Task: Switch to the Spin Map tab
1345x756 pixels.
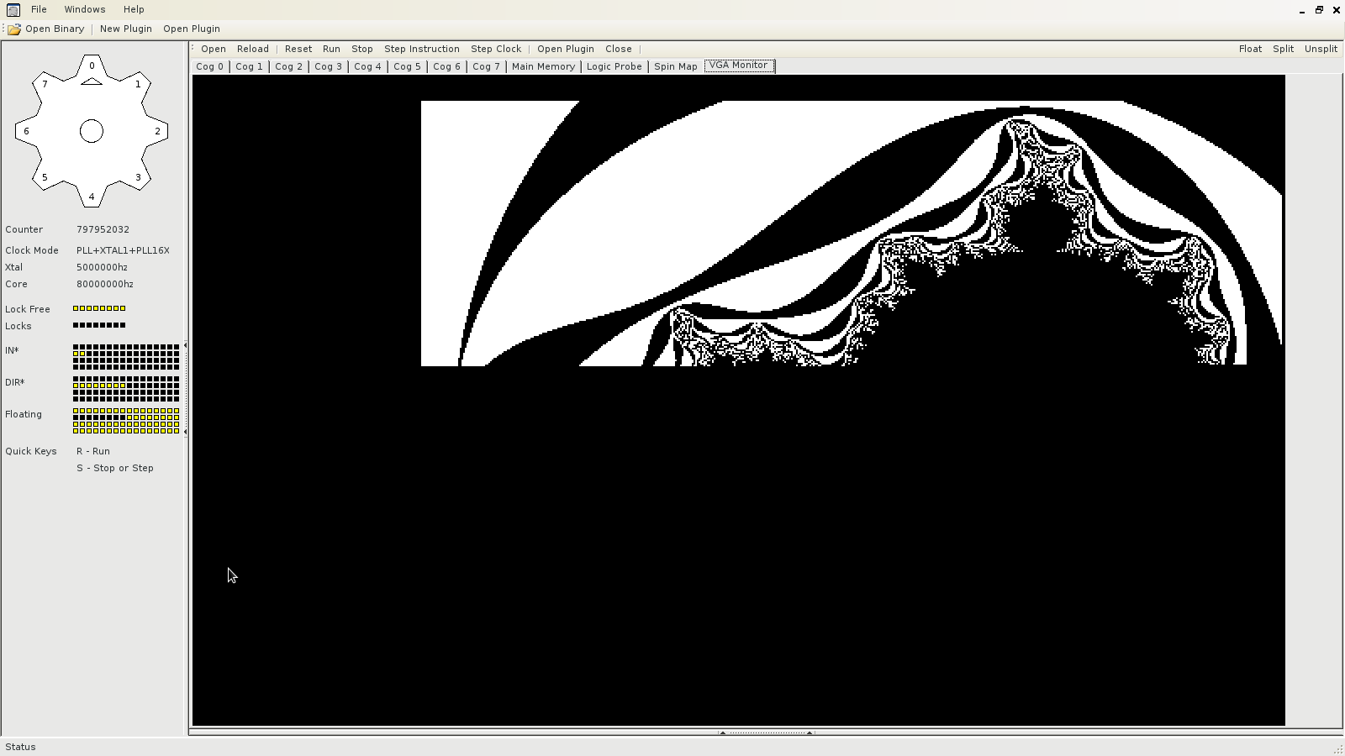Action: pos(675,66)
